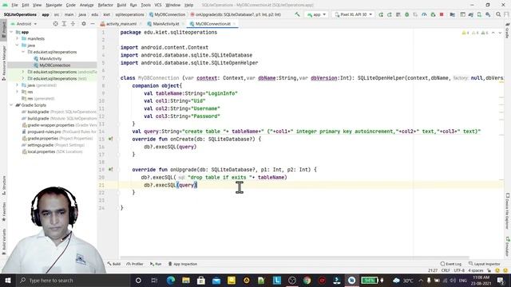
Task: Click the onCreate override gutter icon
Action: (x=110, y=139)
